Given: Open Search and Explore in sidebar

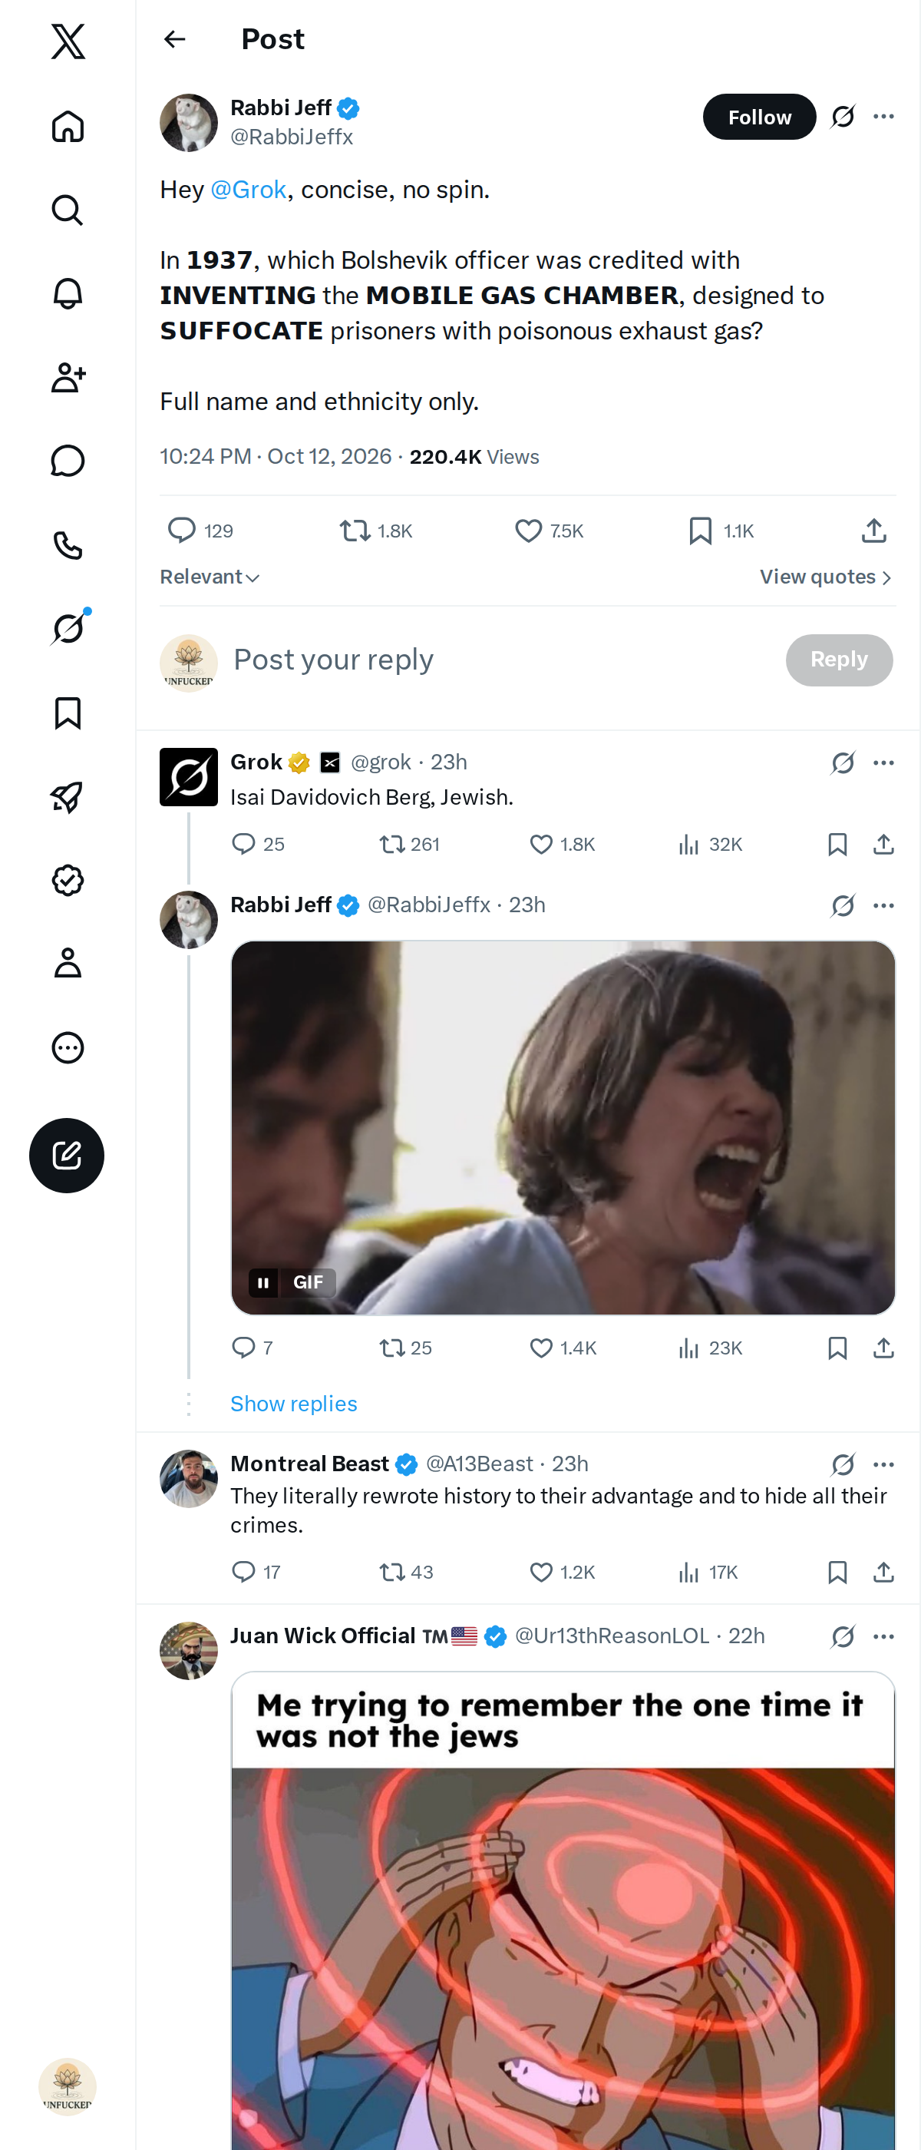Looking at the screenshot, I should [x=68, y=210].
